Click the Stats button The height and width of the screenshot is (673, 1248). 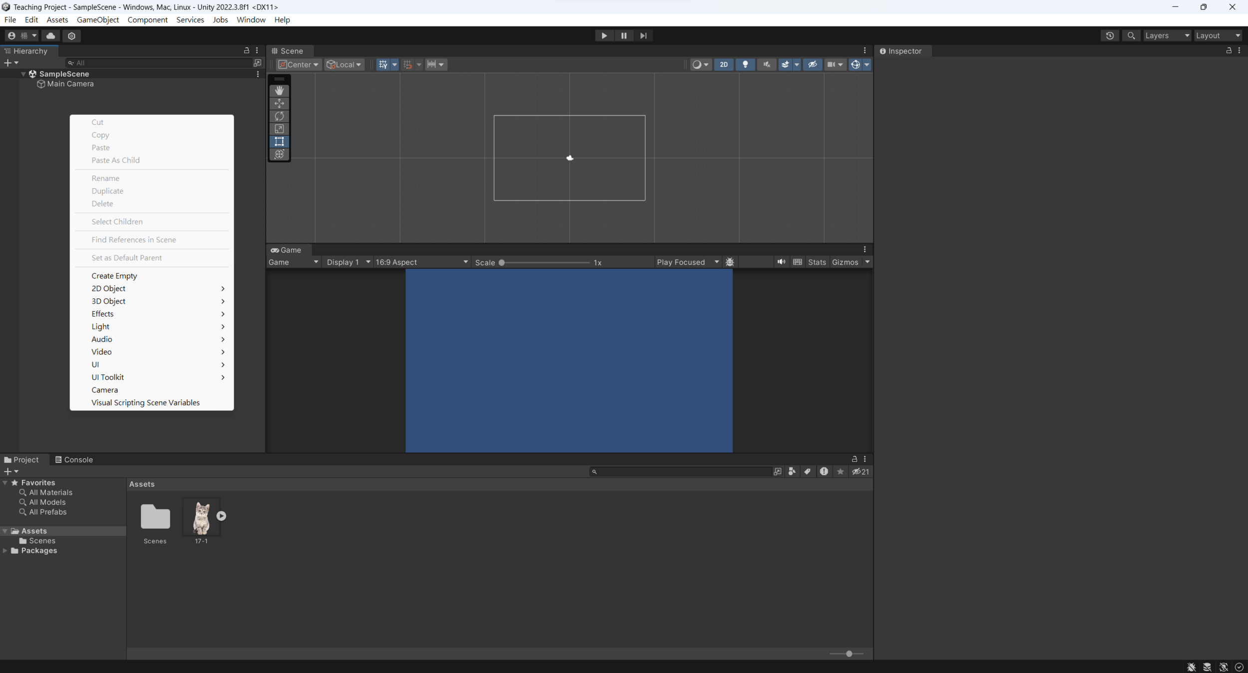tap(817, 262)
